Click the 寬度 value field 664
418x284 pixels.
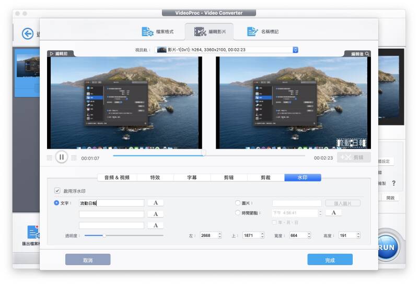298,235
